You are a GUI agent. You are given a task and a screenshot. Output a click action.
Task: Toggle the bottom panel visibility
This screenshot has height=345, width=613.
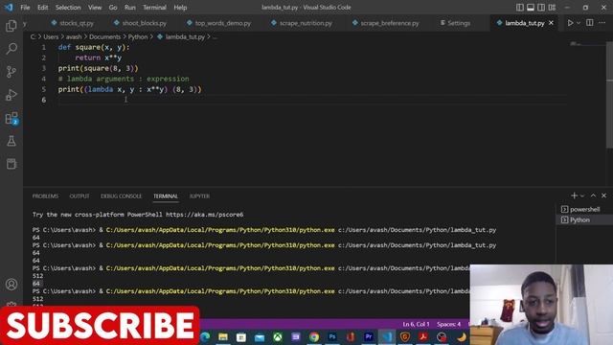click(x=531, y=8)
